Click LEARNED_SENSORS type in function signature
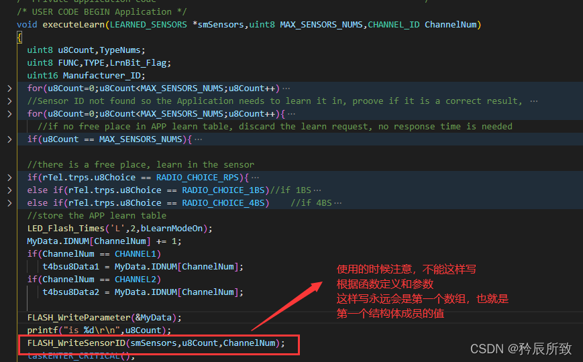This screenshot has width=583, height=362. pyautogui.click(x=148, y=25)
